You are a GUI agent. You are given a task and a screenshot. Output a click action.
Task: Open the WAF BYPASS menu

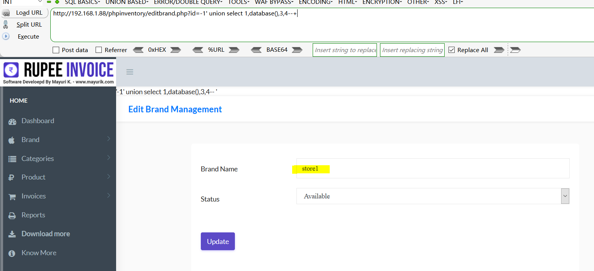(274, 2)
